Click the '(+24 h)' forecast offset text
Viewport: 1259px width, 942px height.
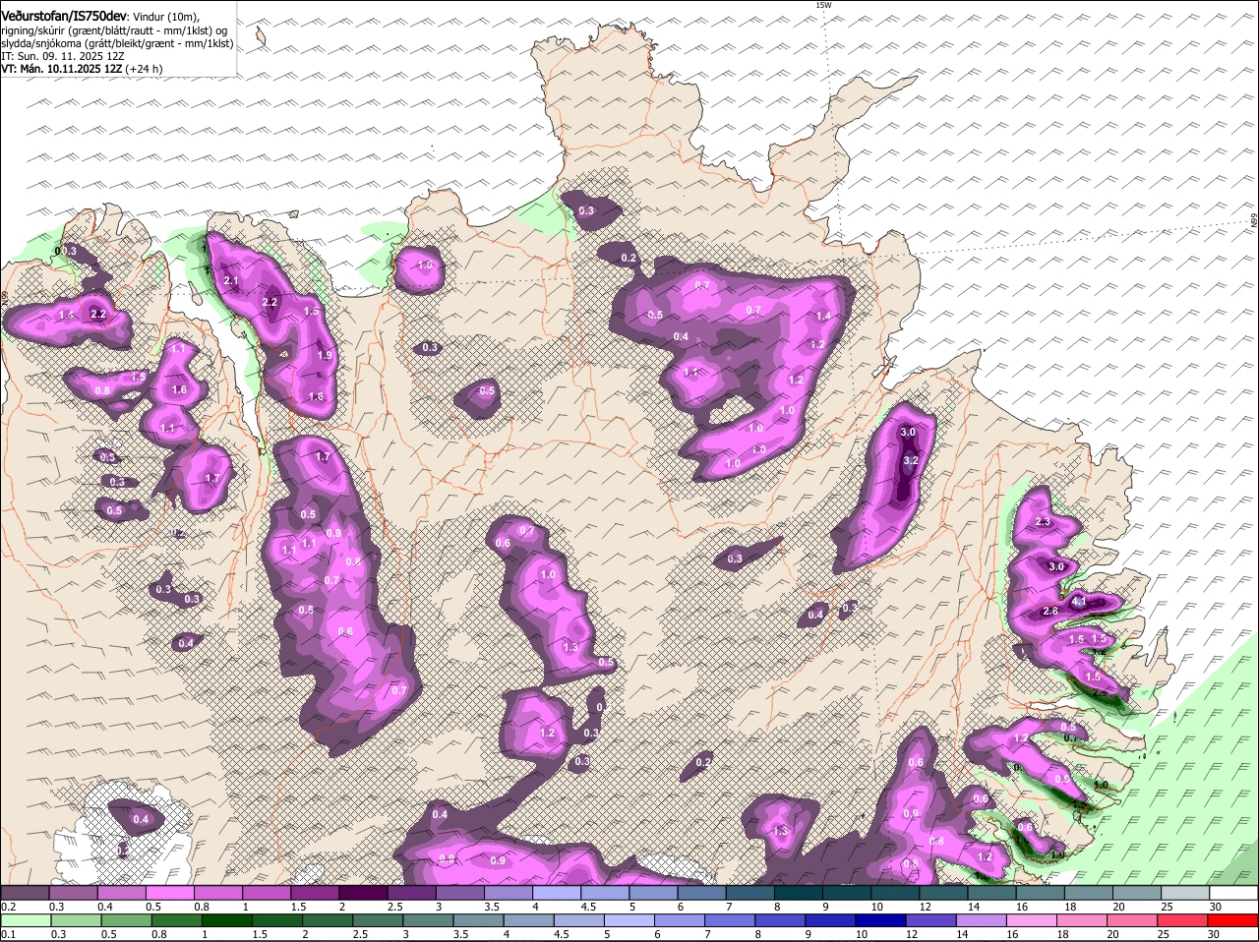point(144,69)
